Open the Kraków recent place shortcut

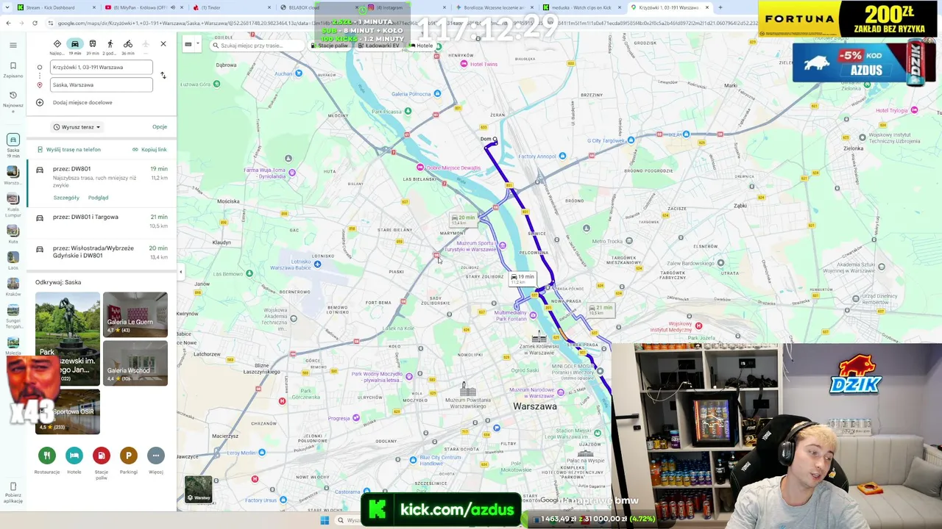pos(13,288)
